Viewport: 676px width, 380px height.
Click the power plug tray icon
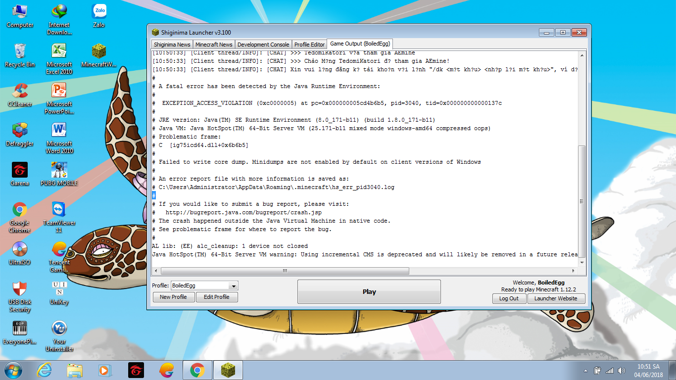(598, 370)
